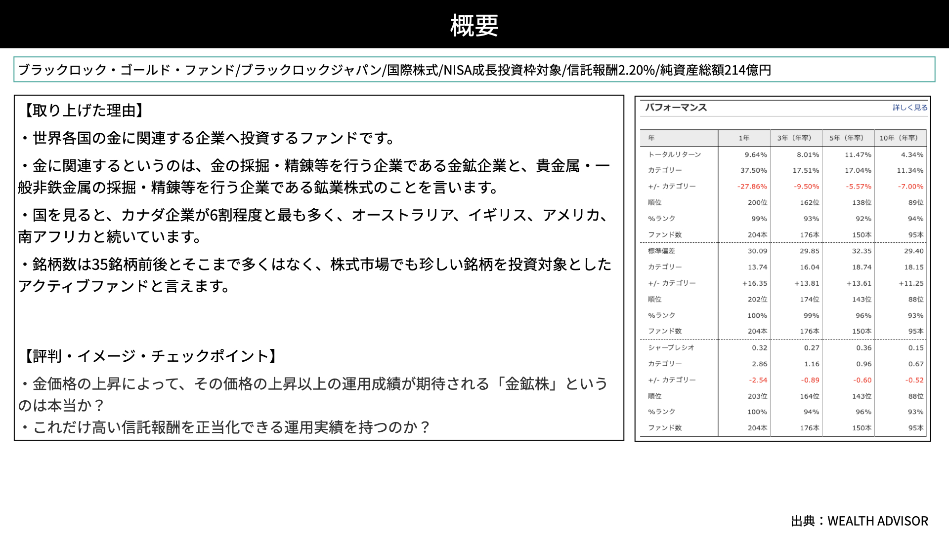Viewport: 949px width, 533px height.
Task: Click the +16.35 difference cell
Action: tap(755, 283)
